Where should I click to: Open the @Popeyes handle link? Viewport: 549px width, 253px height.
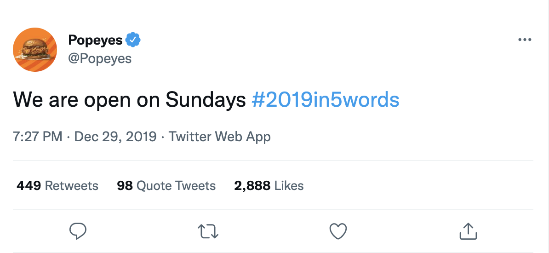[100, 59]
